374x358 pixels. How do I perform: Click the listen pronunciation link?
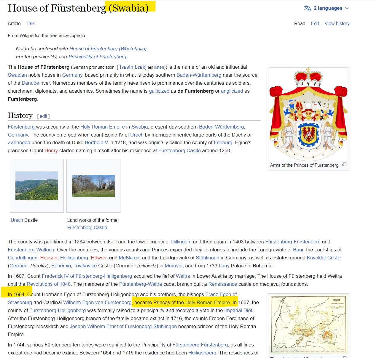159,67
